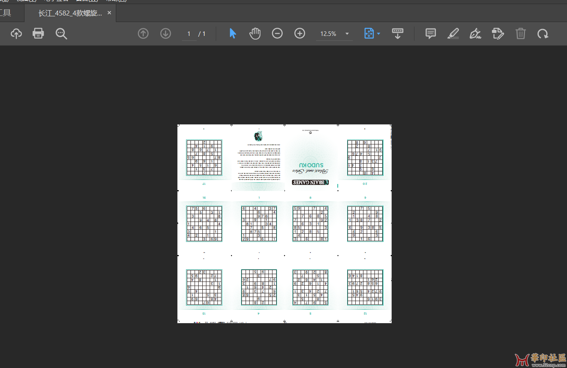Viewport: 567px width, 368px height.
Task: Expand the 12.5% zoom level dropdown
Action: (x=347, y=34)
